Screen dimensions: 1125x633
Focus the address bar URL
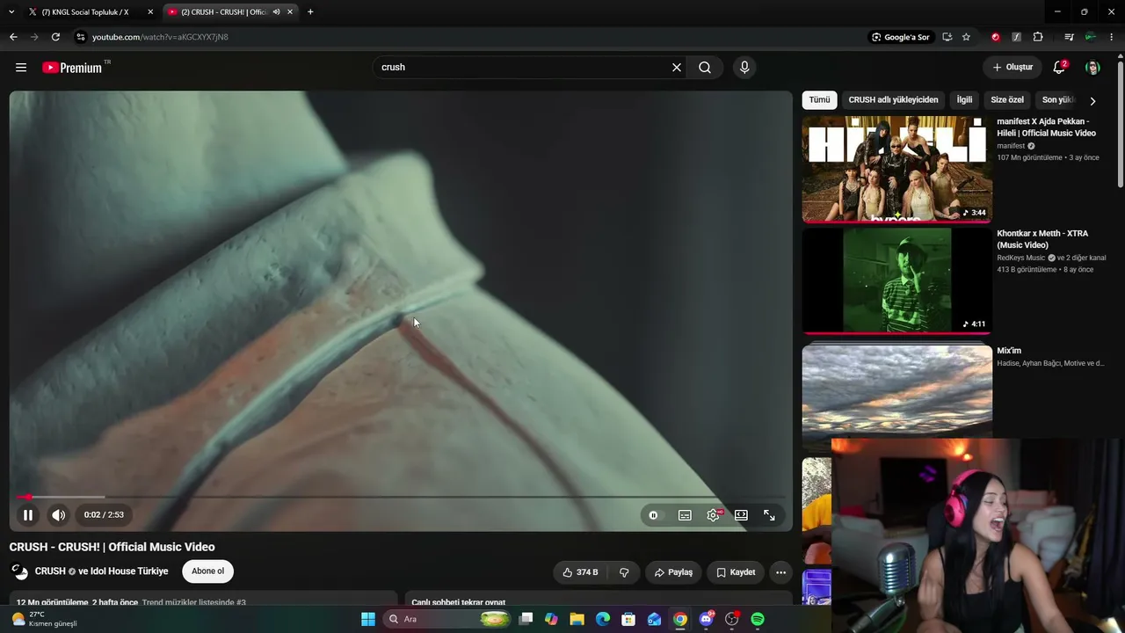160,37
